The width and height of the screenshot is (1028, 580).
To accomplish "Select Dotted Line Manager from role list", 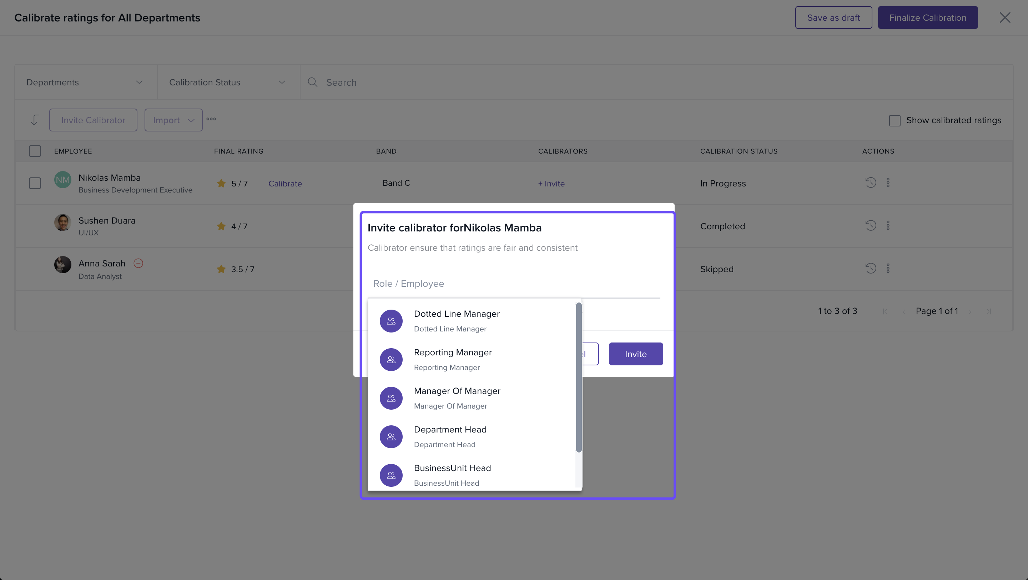I will 457,321.
